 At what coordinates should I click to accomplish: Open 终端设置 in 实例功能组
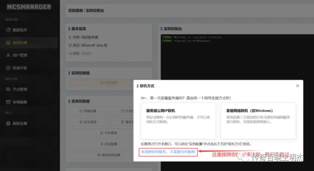tap(88, 111)
